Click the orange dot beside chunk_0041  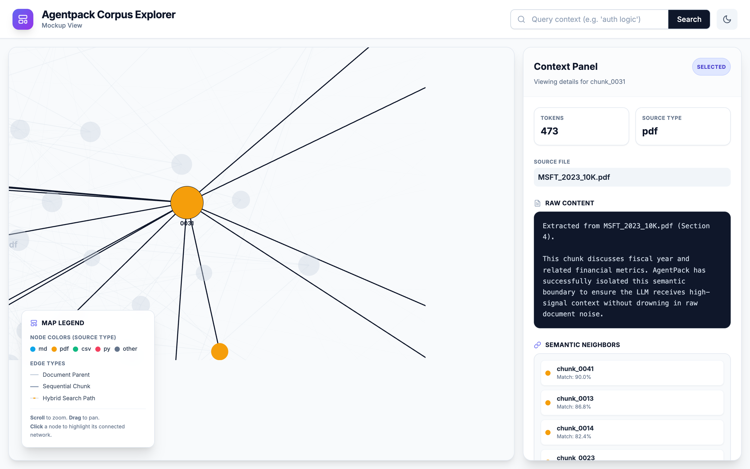[548, 373]
